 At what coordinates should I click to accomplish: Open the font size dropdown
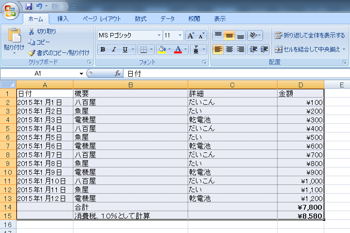pos(180,35)
